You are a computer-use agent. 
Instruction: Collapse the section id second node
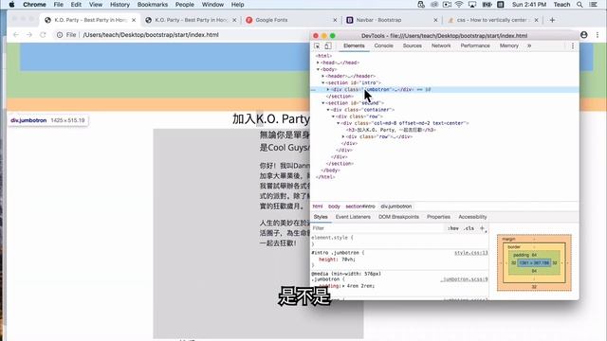[x=323, y=103]
